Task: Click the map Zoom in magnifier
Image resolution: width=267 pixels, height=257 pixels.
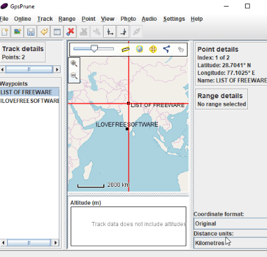Action: click(74, 64)
